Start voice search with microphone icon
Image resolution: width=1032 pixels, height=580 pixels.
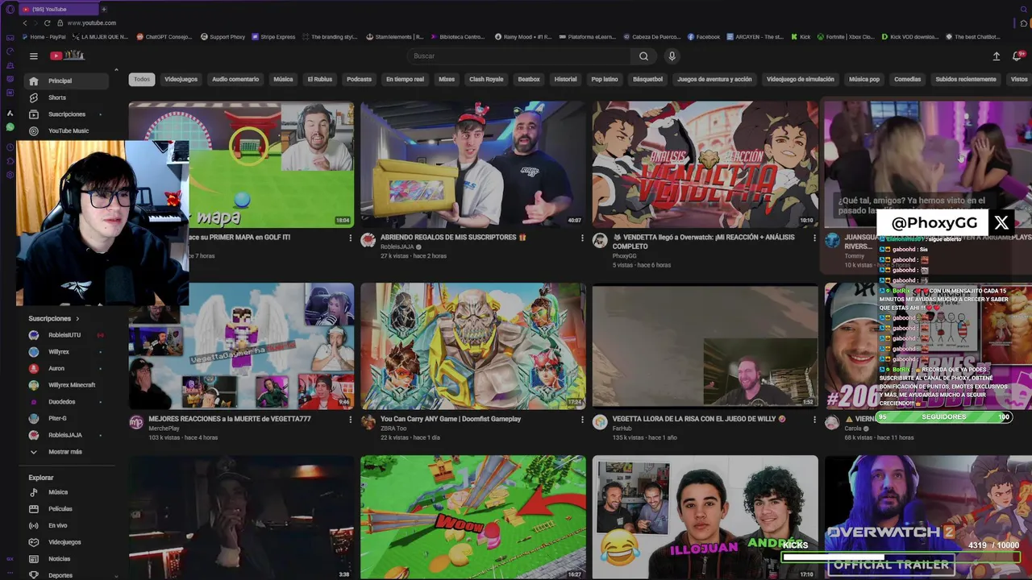pyautogui.click(x=672, y=56)
